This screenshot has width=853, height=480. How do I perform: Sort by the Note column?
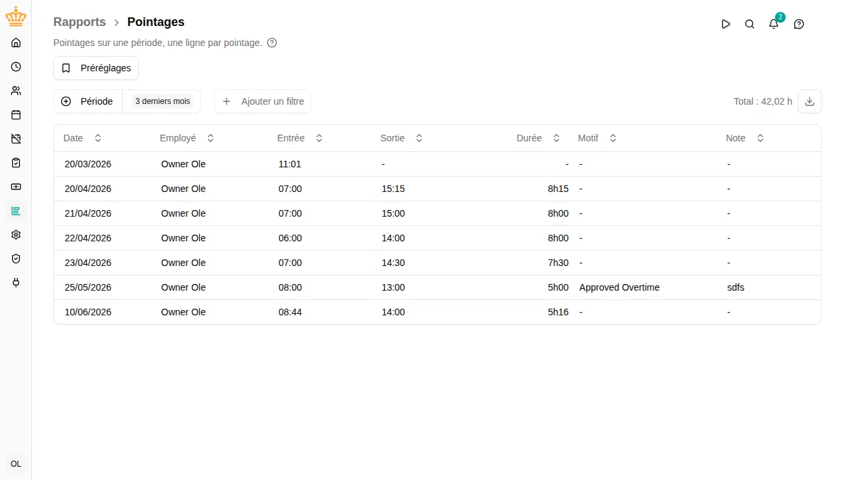click(745, 138)
